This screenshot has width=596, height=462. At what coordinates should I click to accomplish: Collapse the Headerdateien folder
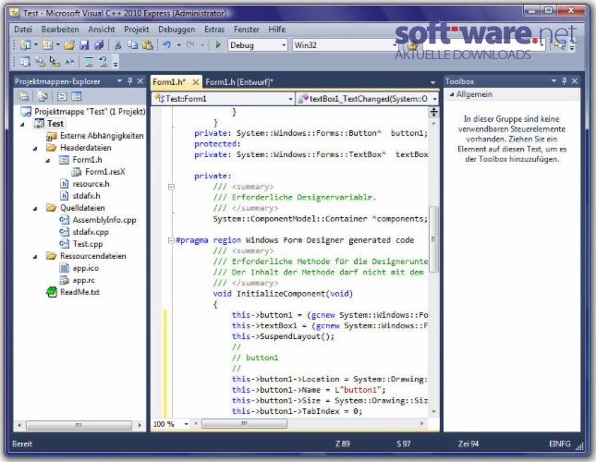click(35, 148)
